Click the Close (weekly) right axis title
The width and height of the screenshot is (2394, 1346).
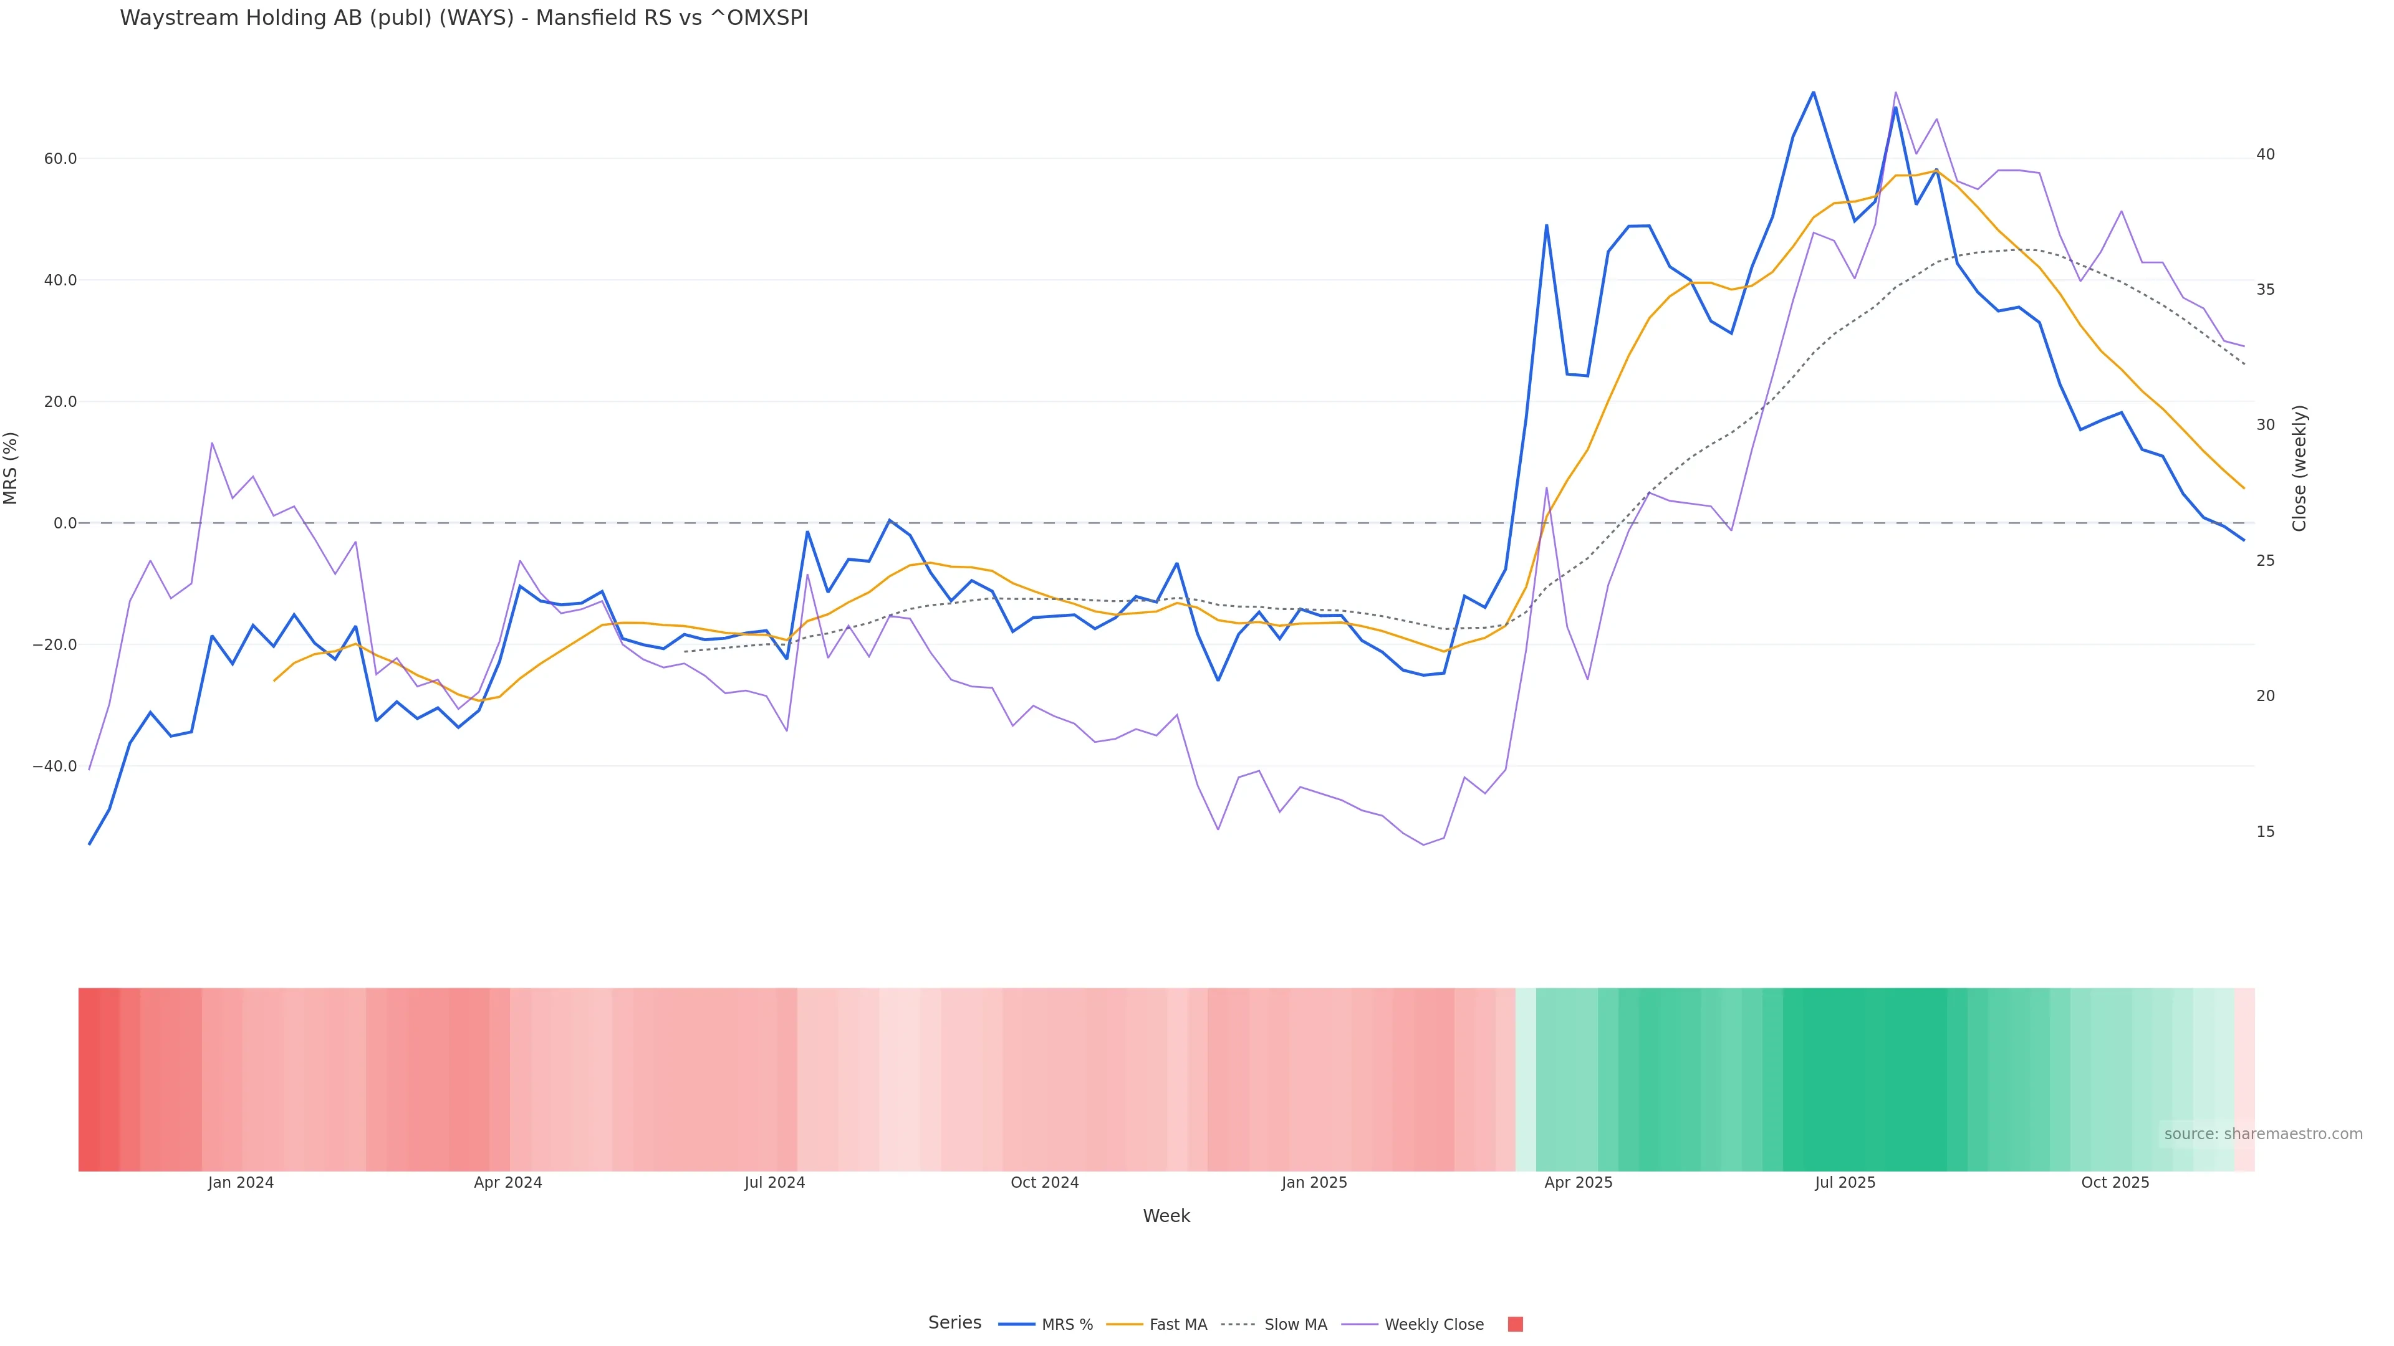(x=2299, y=468)
